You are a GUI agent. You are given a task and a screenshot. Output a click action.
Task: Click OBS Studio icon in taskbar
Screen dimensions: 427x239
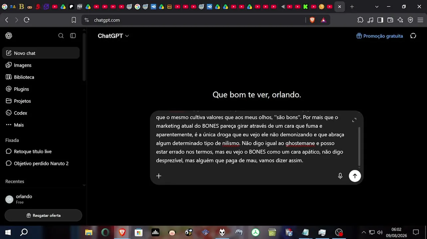tap(339, 232)
